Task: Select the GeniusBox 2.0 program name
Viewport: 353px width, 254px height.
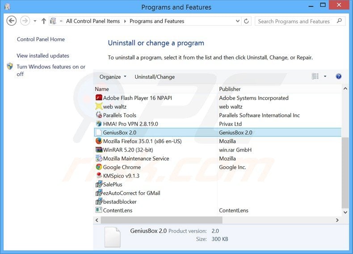Action: point(120,132)
